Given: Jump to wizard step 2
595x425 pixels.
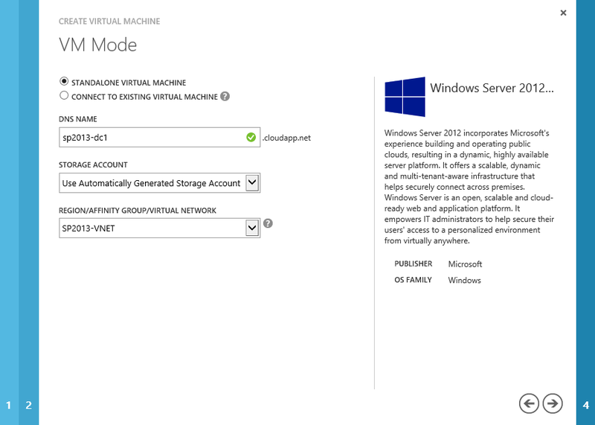Looking at the screenshot, I should (29, 405).
